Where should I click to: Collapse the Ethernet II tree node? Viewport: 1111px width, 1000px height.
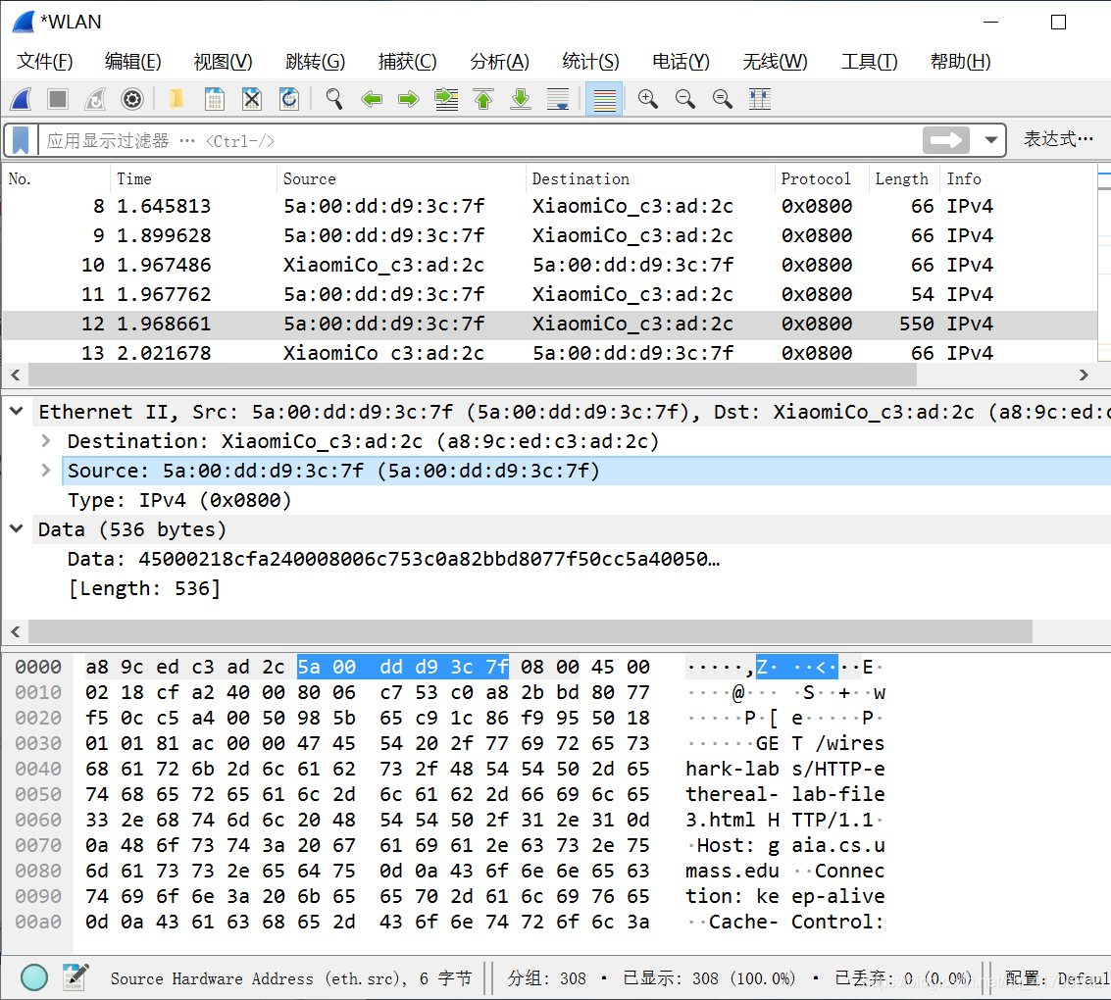(17, 411)
